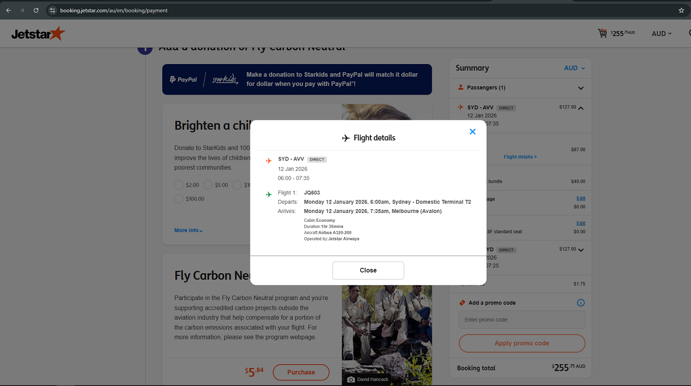This screenshot has height=386, width=691.
Task: Click Apply promo code button
Action: (522, 343)
